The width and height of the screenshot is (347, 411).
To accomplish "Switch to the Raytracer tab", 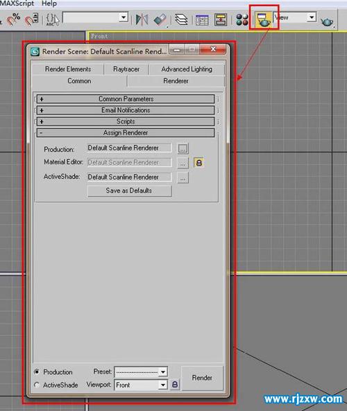I will (126, 69).
